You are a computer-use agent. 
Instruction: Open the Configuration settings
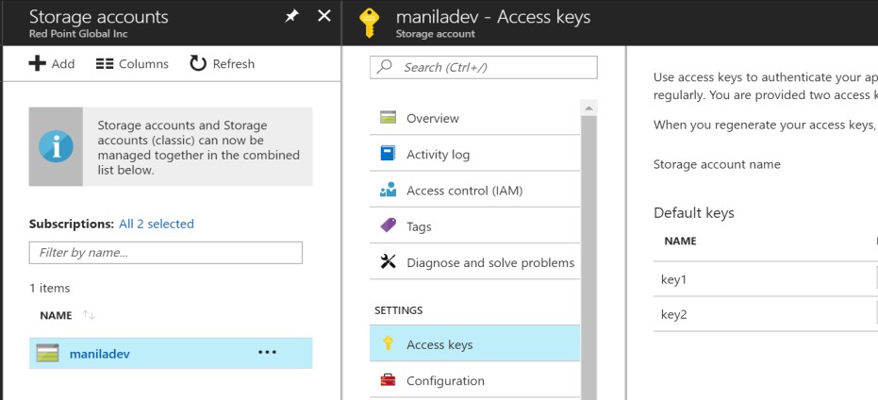(x=445, y=380)
